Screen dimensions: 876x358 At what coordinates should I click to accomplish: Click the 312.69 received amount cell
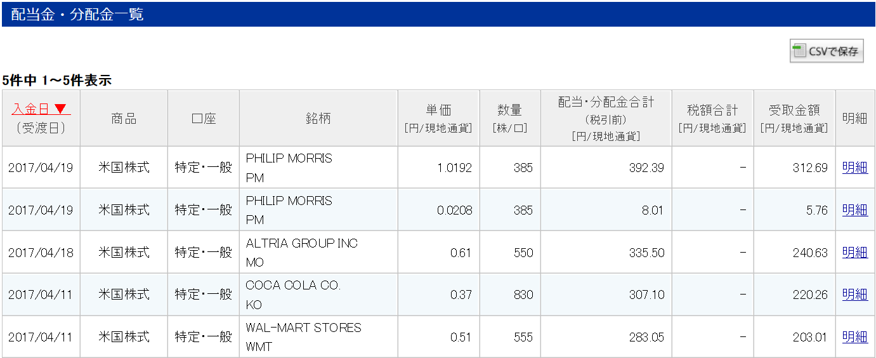809,168
